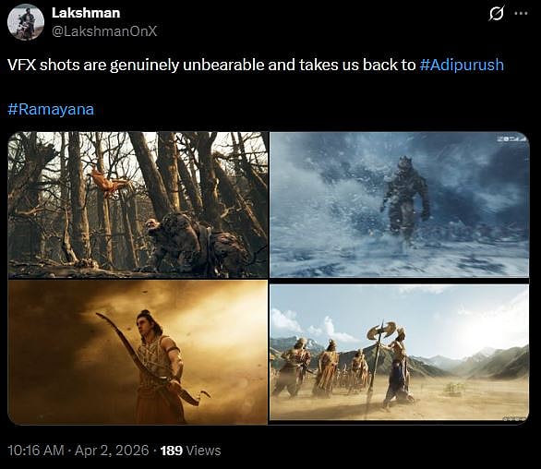Open the three-dot more options menu
This screenshot has width=541, height=469.
point(521,14)
